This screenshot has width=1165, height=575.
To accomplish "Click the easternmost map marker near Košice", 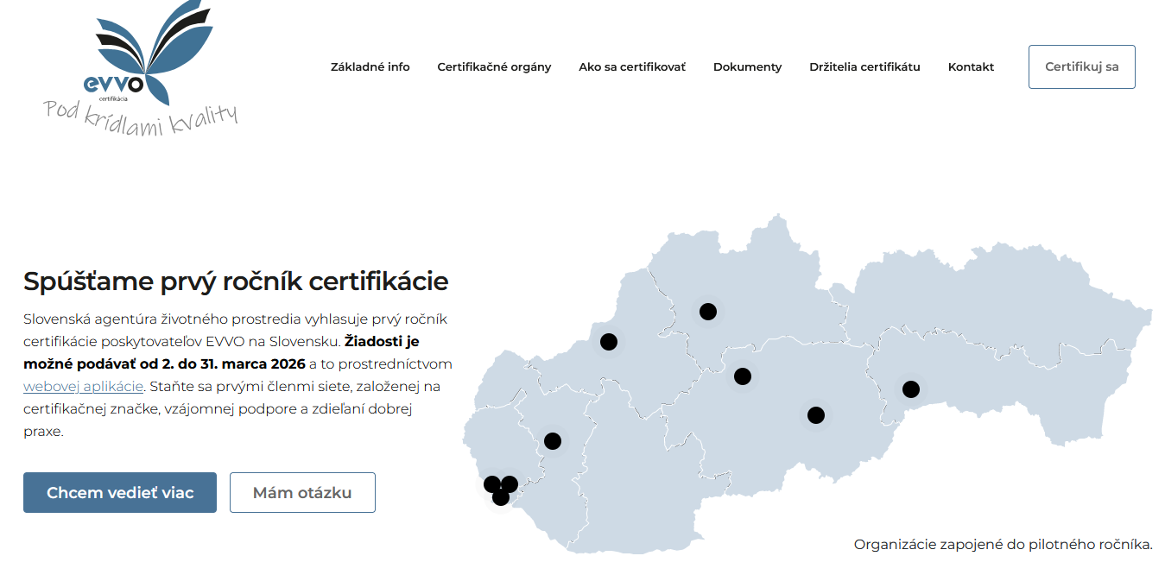I will click(x=910, y=389).
